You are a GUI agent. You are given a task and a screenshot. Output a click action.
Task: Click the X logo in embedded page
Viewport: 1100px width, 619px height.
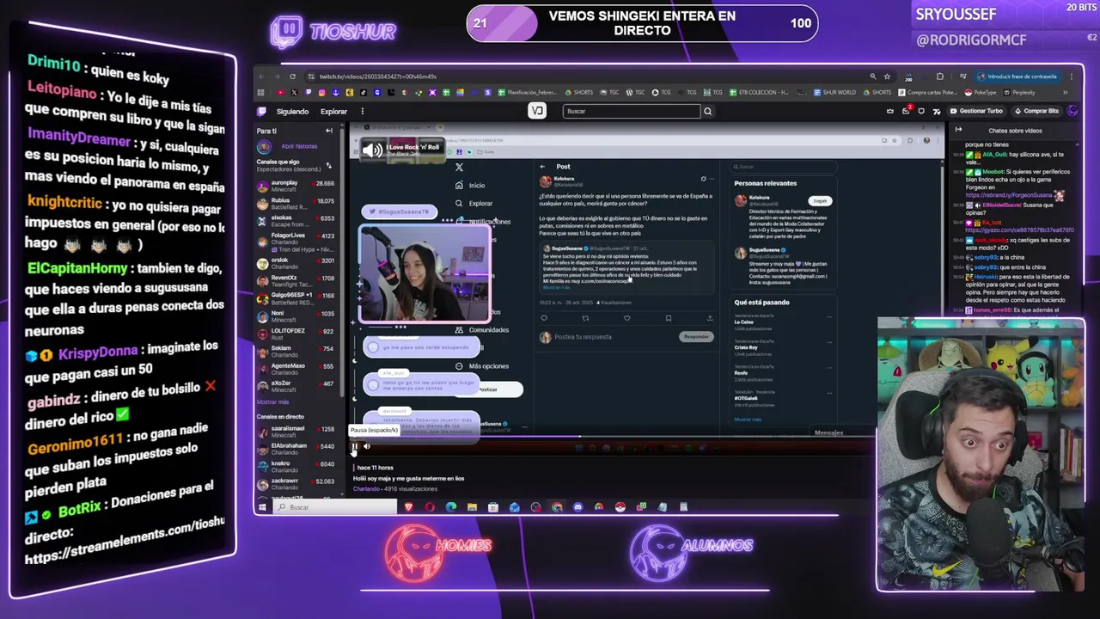[x=459, y=168]
